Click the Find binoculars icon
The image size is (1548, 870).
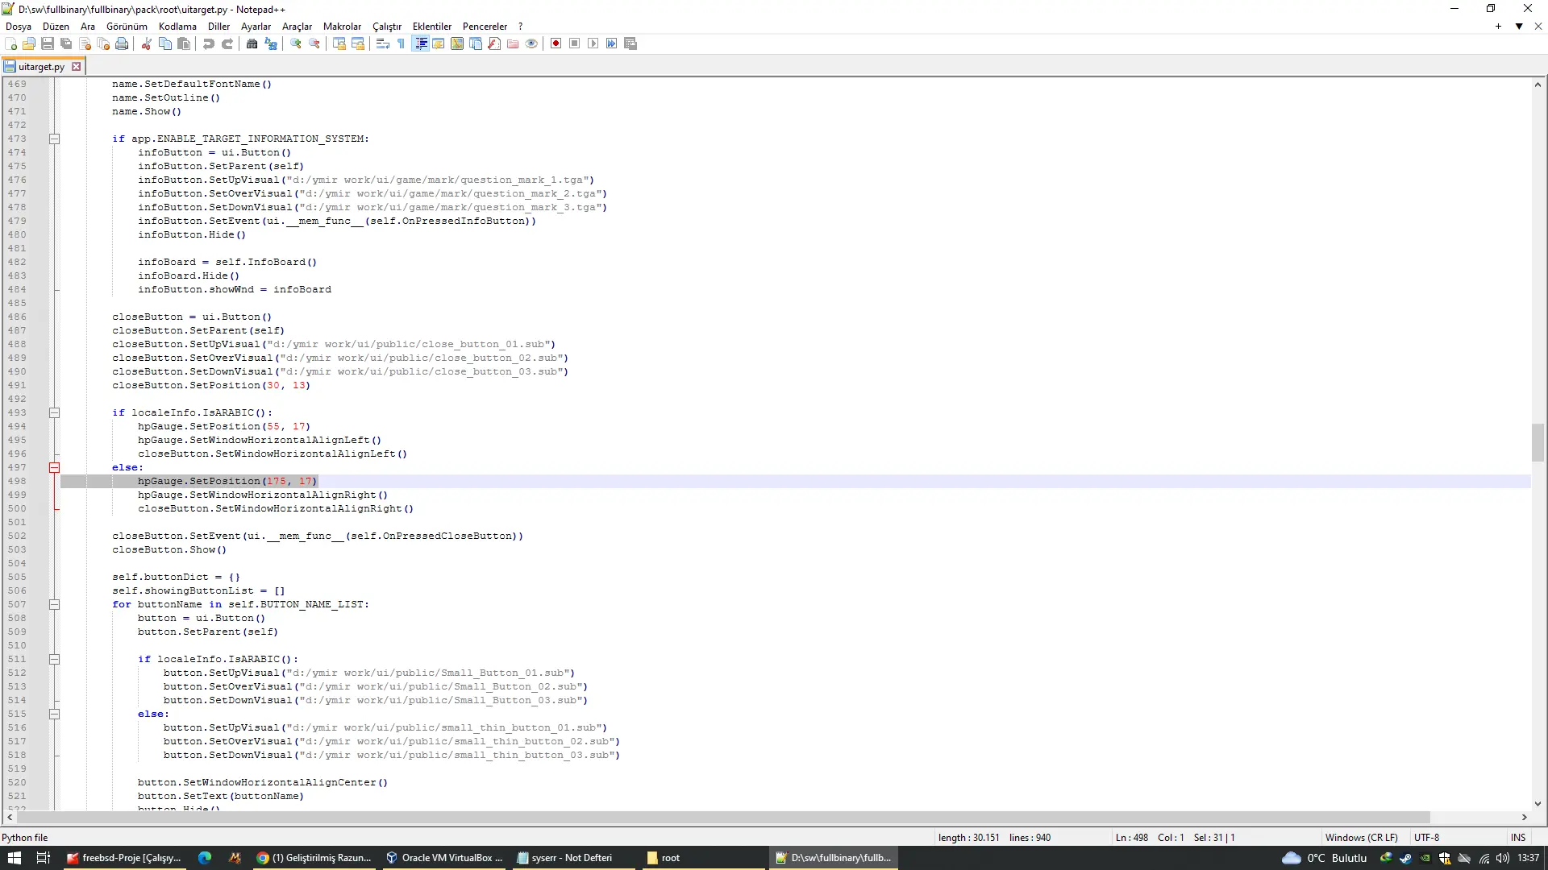click(x=252, y=43)
